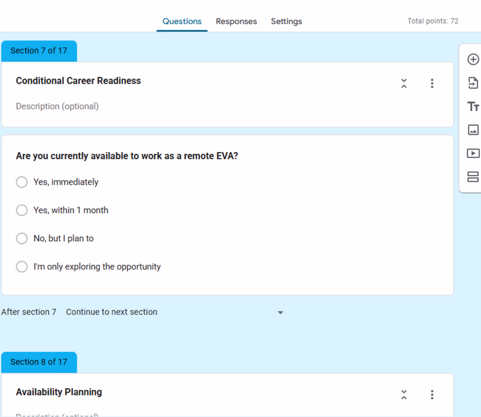Viewport: 481px width, 417px height.
Task: Add a new question from the sidebar
Action: (473, 59)
